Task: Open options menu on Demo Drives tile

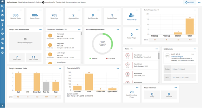Action: [40, 10]
